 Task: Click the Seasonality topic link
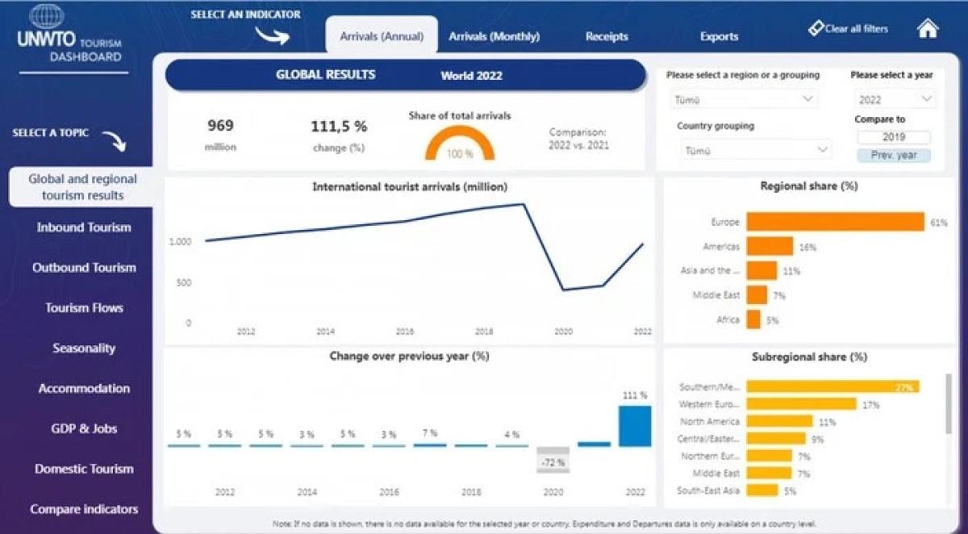84,348
